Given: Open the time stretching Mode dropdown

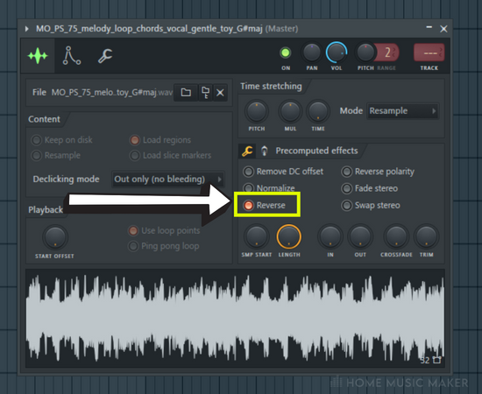Looking at the screenshot, I should (x=403, y=111).
